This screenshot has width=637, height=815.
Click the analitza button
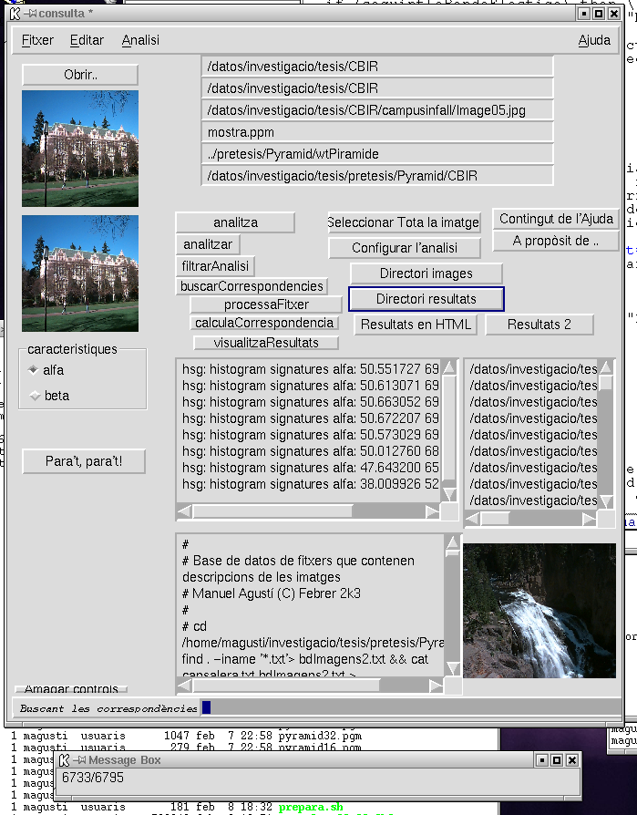(235, 222)
